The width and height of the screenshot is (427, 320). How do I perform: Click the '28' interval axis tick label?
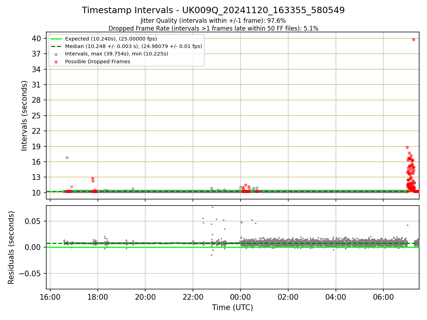pyautogui.click(x=37, y=100)
